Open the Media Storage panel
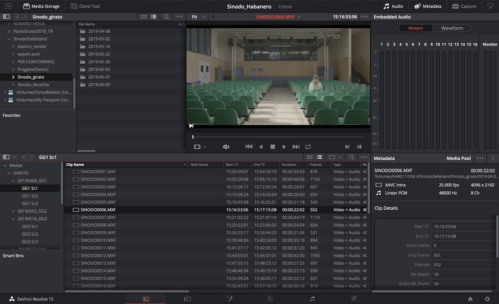Viewport: 499px width, 304px height. [40, 6]
